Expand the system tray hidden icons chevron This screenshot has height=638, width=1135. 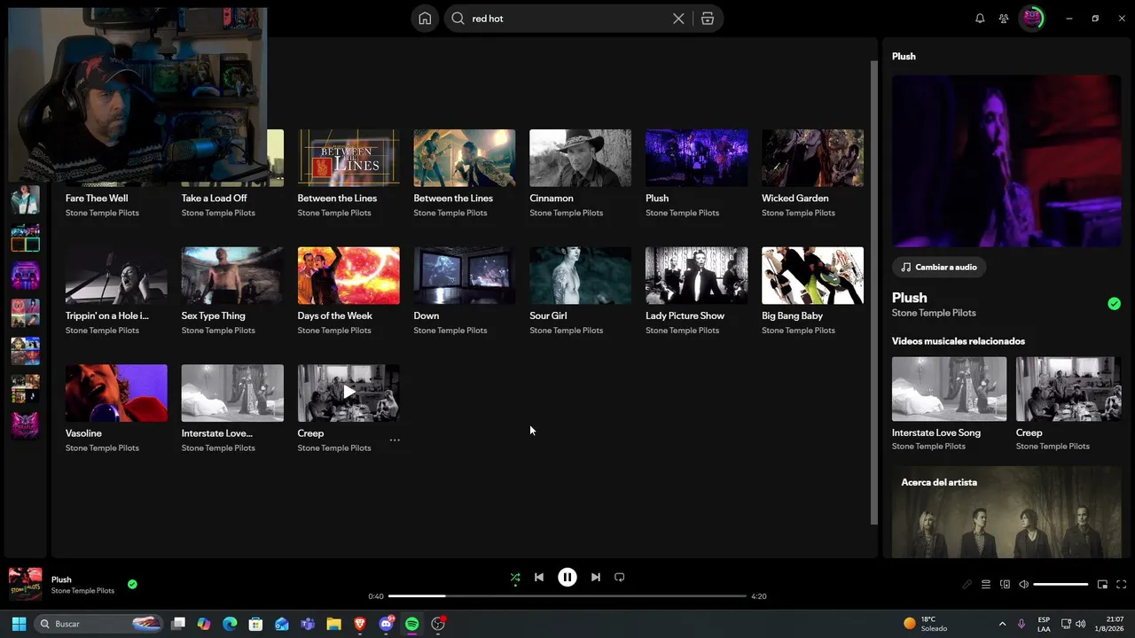click(x=1002, y=624)
